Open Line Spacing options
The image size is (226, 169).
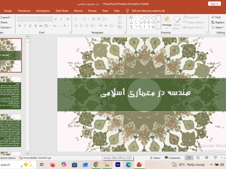pyautogui.click(x=105, y=19)
